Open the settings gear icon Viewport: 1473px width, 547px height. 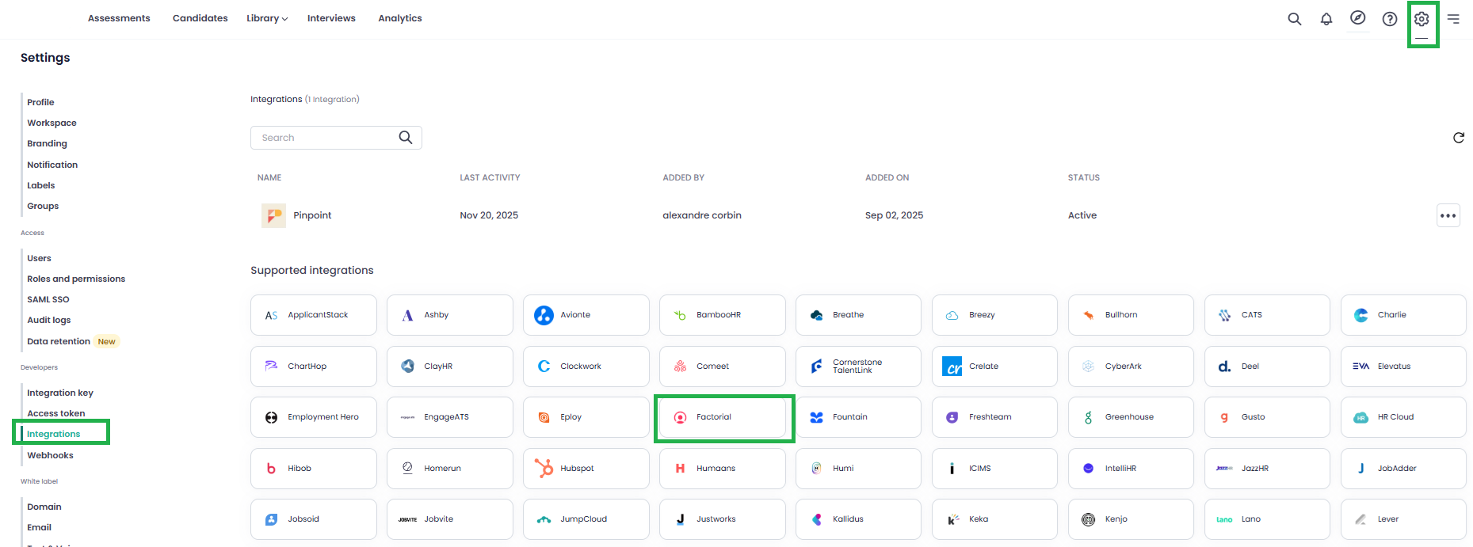[x=1421, y=19]
